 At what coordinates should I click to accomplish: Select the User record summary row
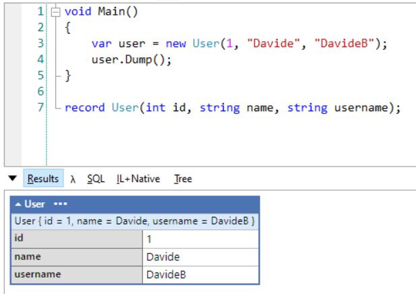click(x=135, y=221)
